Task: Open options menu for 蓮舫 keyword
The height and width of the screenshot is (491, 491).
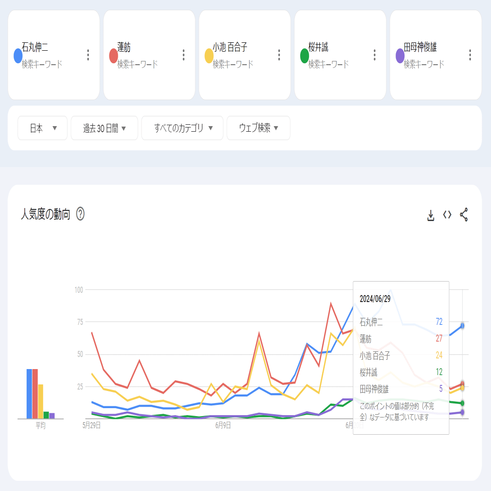Action: tap(183, 54)
